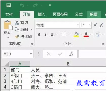
Task: Toggle Bold formatting
Action: click(39, 34)
